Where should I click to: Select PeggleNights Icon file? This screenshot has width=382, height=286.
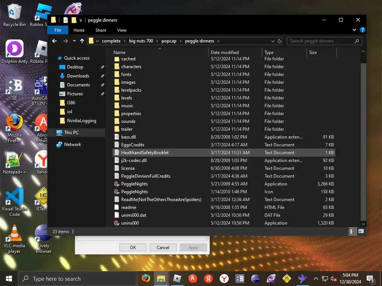(x=134, y=192)
